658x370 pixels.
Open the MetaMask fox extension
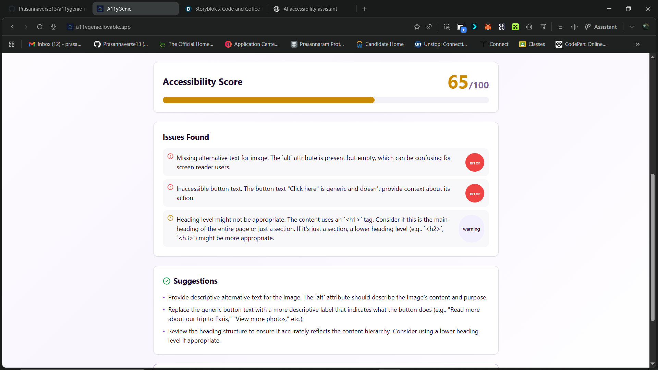pos(488,27)
